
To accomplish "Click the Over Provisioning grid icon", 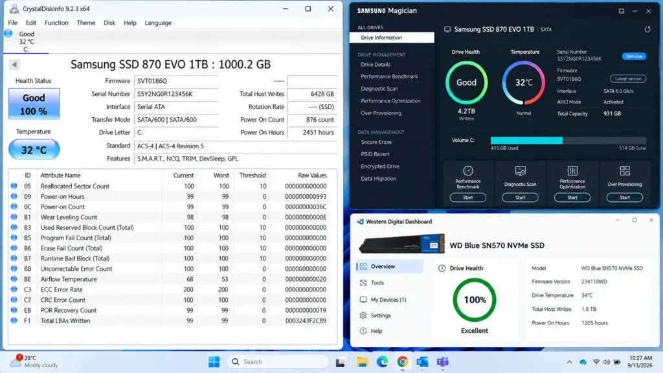I will (625, 171).
